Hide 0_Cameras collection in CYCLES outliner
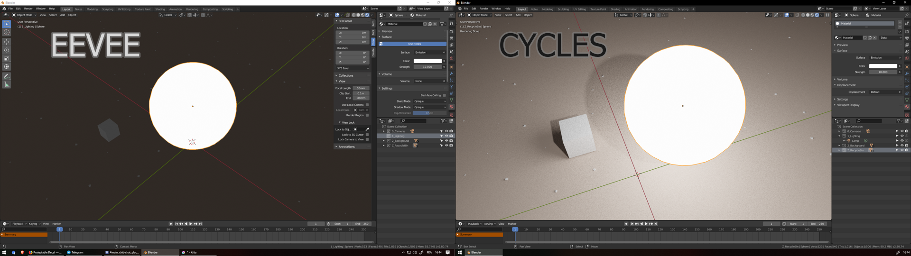 click(902, 131)
